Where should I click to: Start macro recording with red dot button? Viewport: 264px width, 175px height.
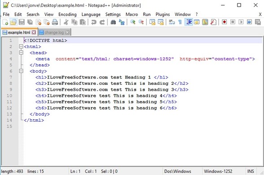[224, 22]
